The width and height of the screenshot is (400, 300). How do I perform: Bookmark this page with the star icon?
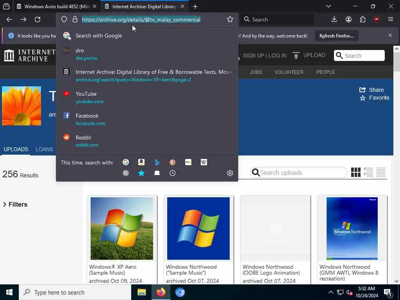(230, 20)
